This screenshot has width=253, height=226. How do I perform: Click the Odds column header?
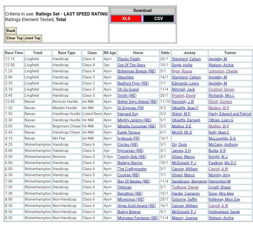tap(165, 53)
